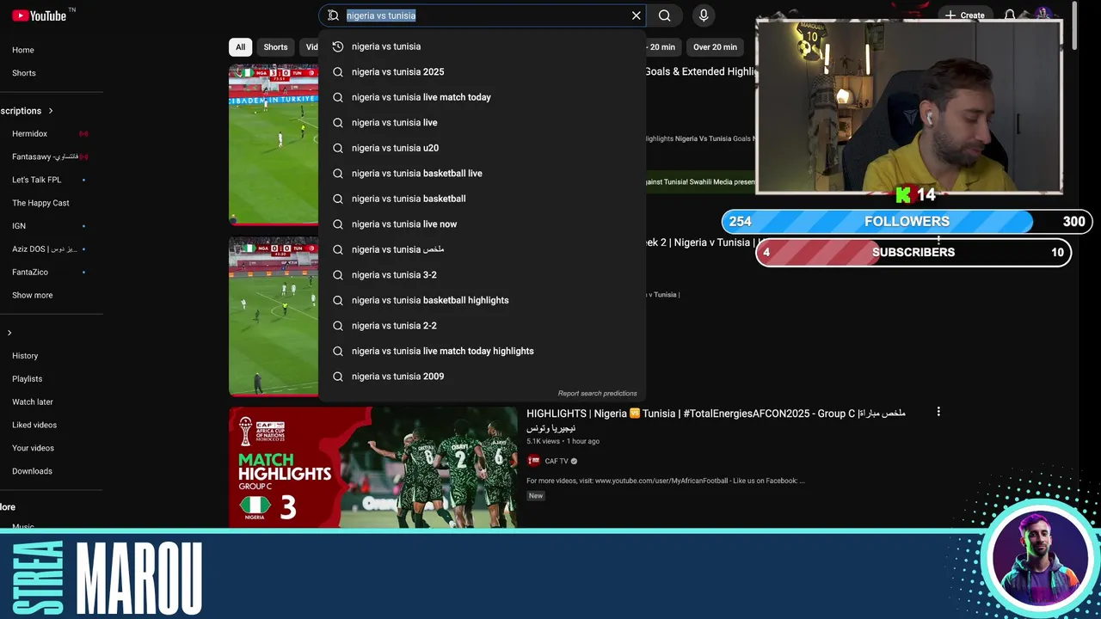Image resolution: width=1101 pixels, height=619 pixels.
Task: Select suggestion nigeria vs tunisia 2009
Action: [x=482, y=377]
